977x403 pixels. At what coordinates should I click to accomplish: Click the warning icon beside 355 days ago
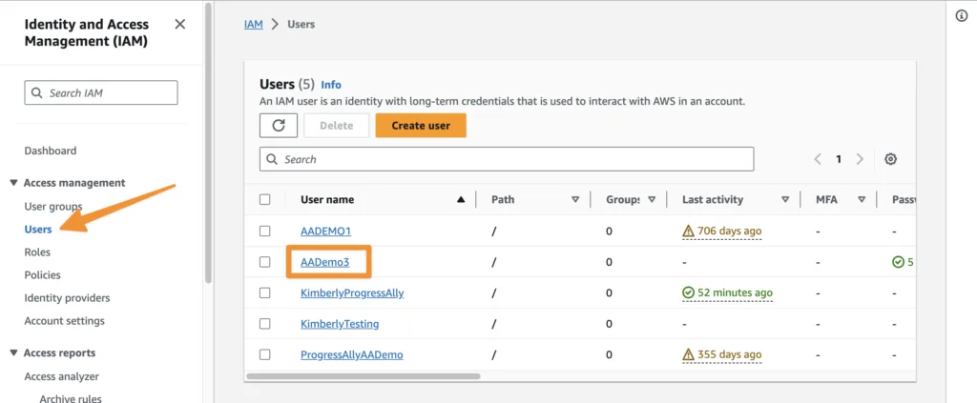point(688,354)
